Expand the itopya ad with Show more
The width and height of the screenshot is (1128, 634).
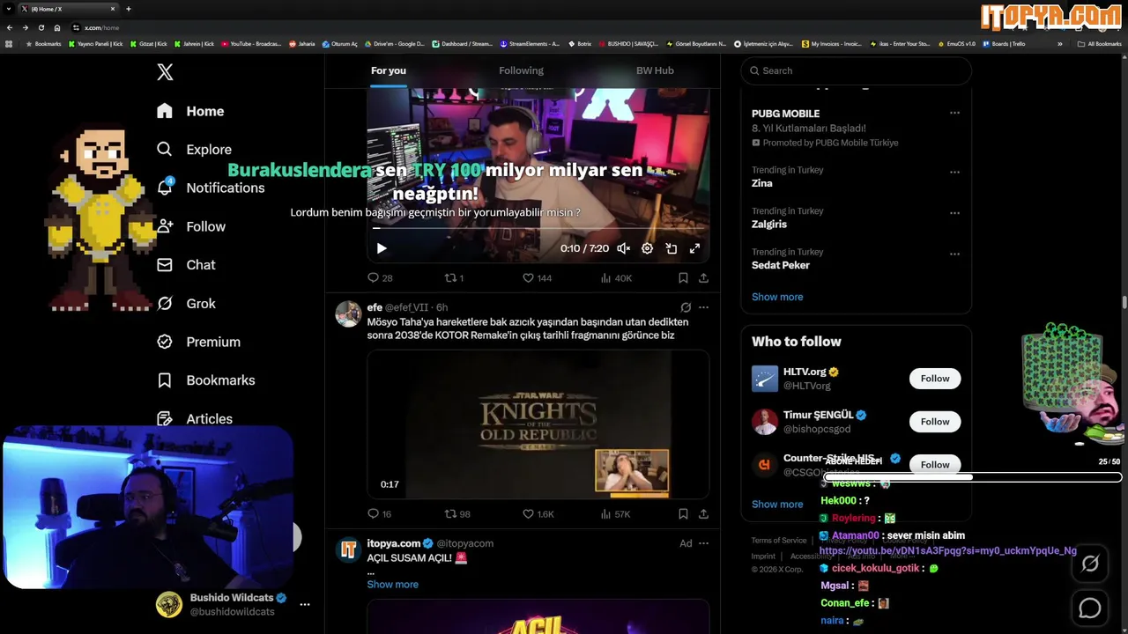393,585
